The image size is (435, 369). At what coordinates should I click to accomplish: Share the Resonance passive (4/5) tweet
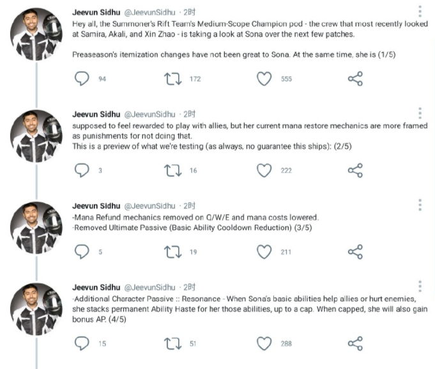[x=355, y=343]
